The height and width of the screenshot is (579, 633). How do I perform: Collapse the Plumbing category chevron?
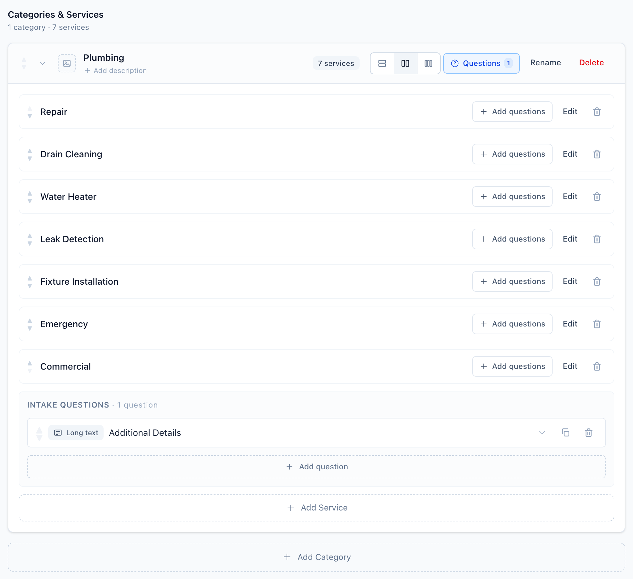(x=42, y=63)
